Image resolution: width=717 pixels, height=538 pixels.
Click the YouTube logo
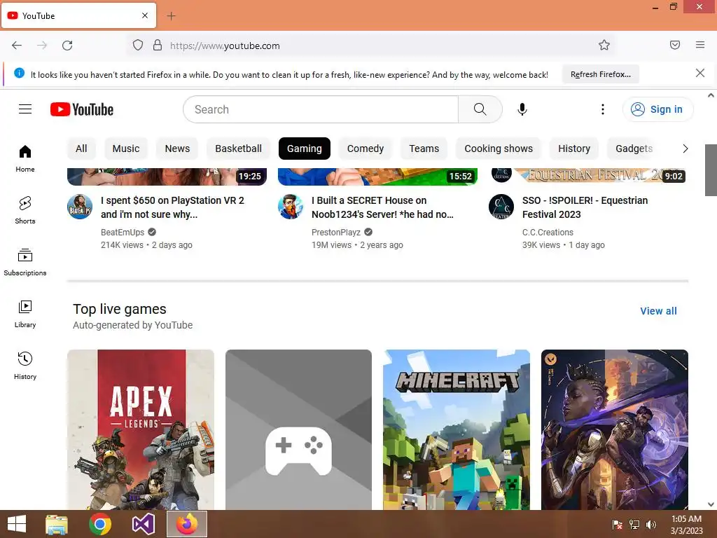point(81,109)
